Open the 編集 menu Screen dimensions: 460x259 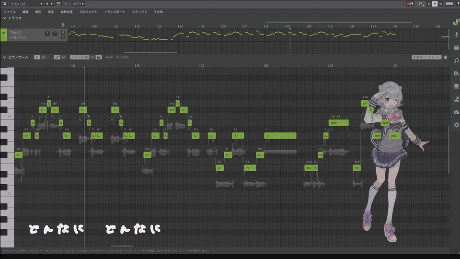tap(25, 12)
